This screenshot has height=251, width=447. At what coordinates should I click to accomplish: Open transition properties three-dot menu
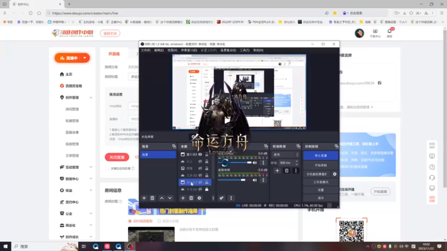pyautogui.click(x=296, y=171)
